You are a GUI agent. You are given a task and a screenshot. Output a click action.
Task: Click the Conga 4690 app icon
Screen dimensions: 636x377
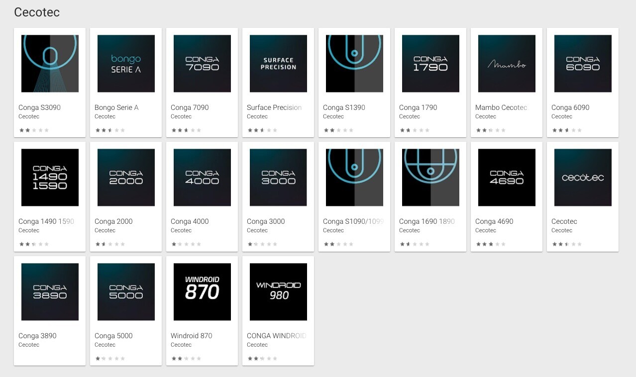507,178
